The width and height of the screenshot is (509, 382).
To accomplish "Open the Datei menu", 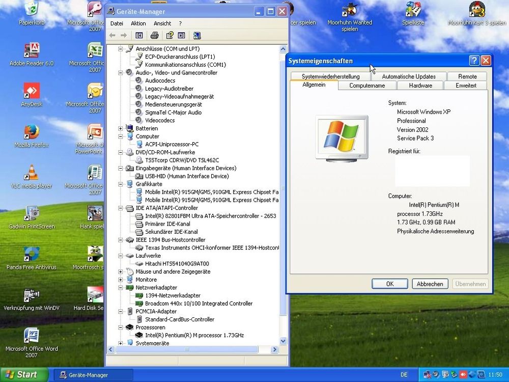I will 117,23.
